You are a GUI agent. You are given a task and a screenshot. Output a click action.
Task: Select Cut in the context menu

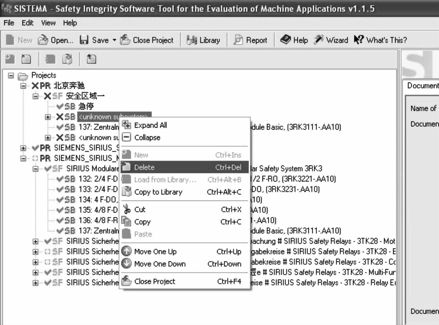pos(184,209)
